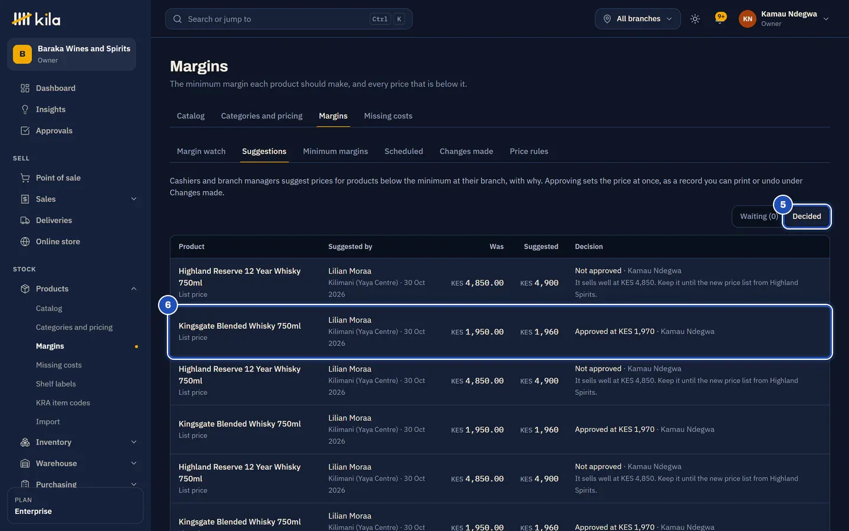Open the Missing costs tab
Image resolution: width=849 pixels, height=531 pixels.
coord(388,116)
